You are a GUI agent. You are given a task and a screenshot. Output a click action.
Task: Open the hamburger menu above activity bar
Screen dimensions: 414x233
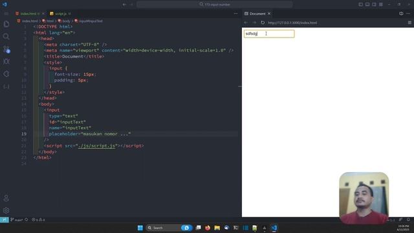[x=6, y=14]
